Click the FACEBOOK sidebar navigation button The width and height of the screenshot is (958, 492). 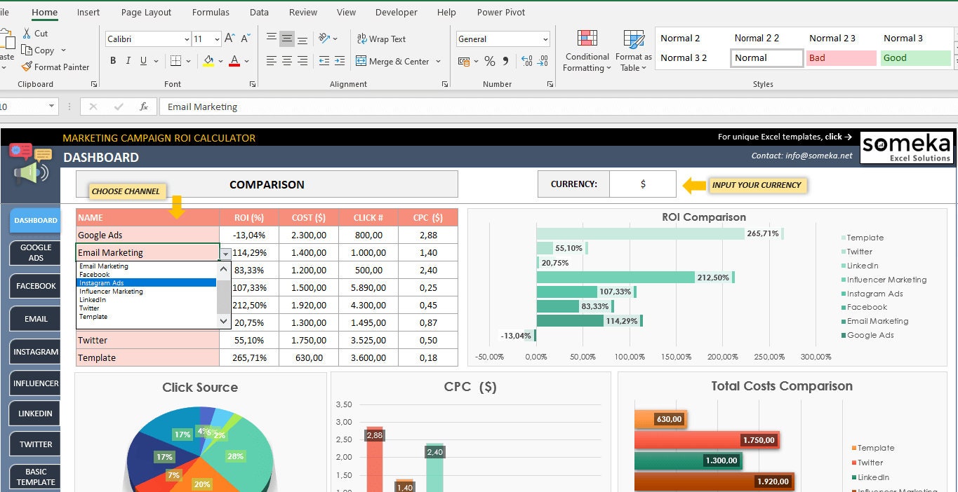coord(34,286)
